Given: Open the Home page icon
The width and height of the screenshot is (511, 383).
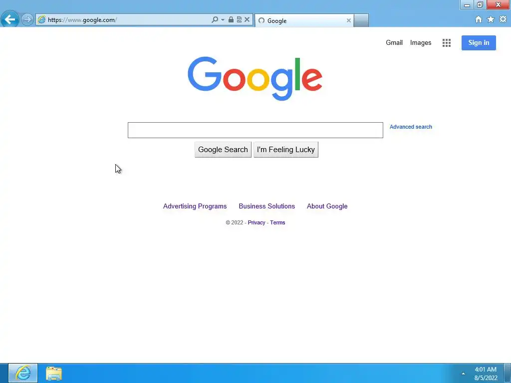Looking at the screenshot, I should point(479,19).
